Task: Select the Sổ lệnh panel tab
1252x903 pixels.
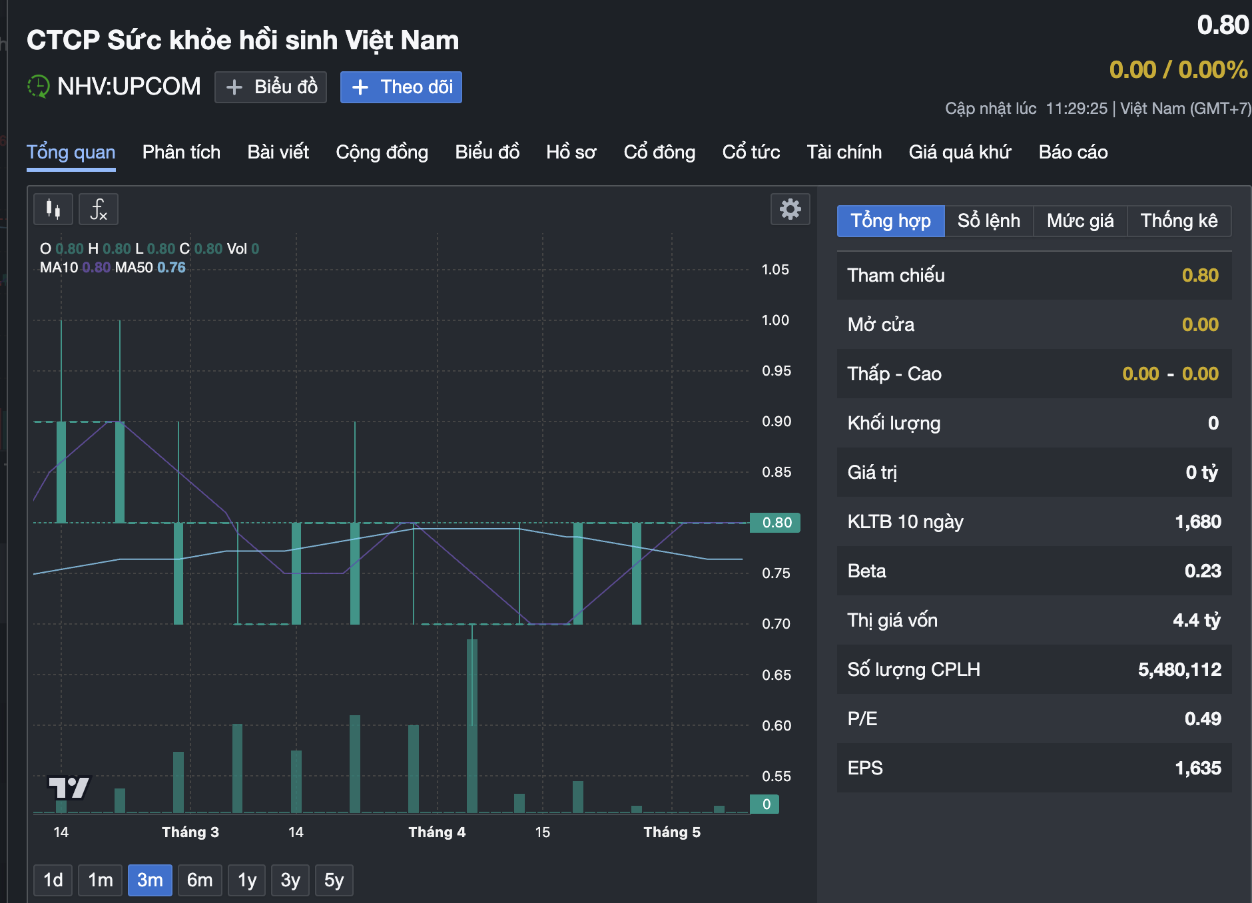Action: (988, 221)
